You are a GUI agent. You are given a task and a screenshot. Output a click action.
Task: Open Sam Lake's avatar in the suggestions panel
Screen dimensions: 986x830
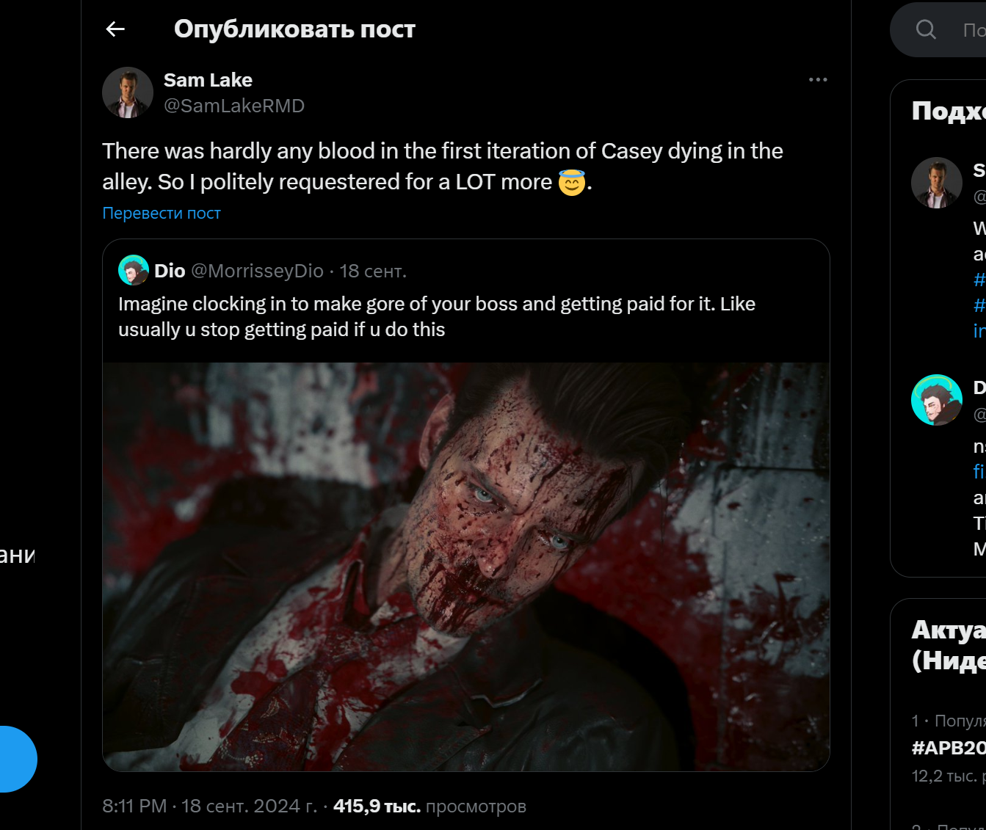tap(936, 183)
